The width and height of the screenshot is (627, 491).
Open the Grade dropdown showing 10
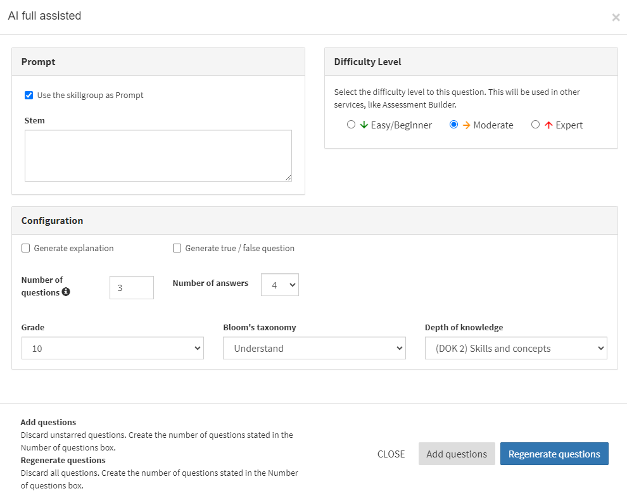click(113, 348)
